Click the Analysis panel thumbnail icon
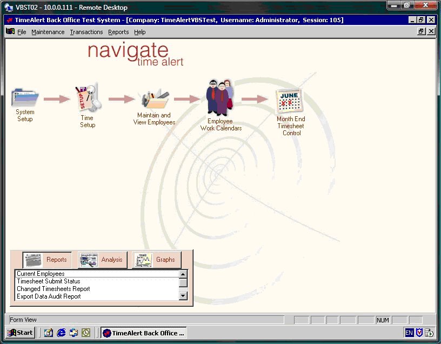The width and height of the screenshot is (441, 344). 89,260
